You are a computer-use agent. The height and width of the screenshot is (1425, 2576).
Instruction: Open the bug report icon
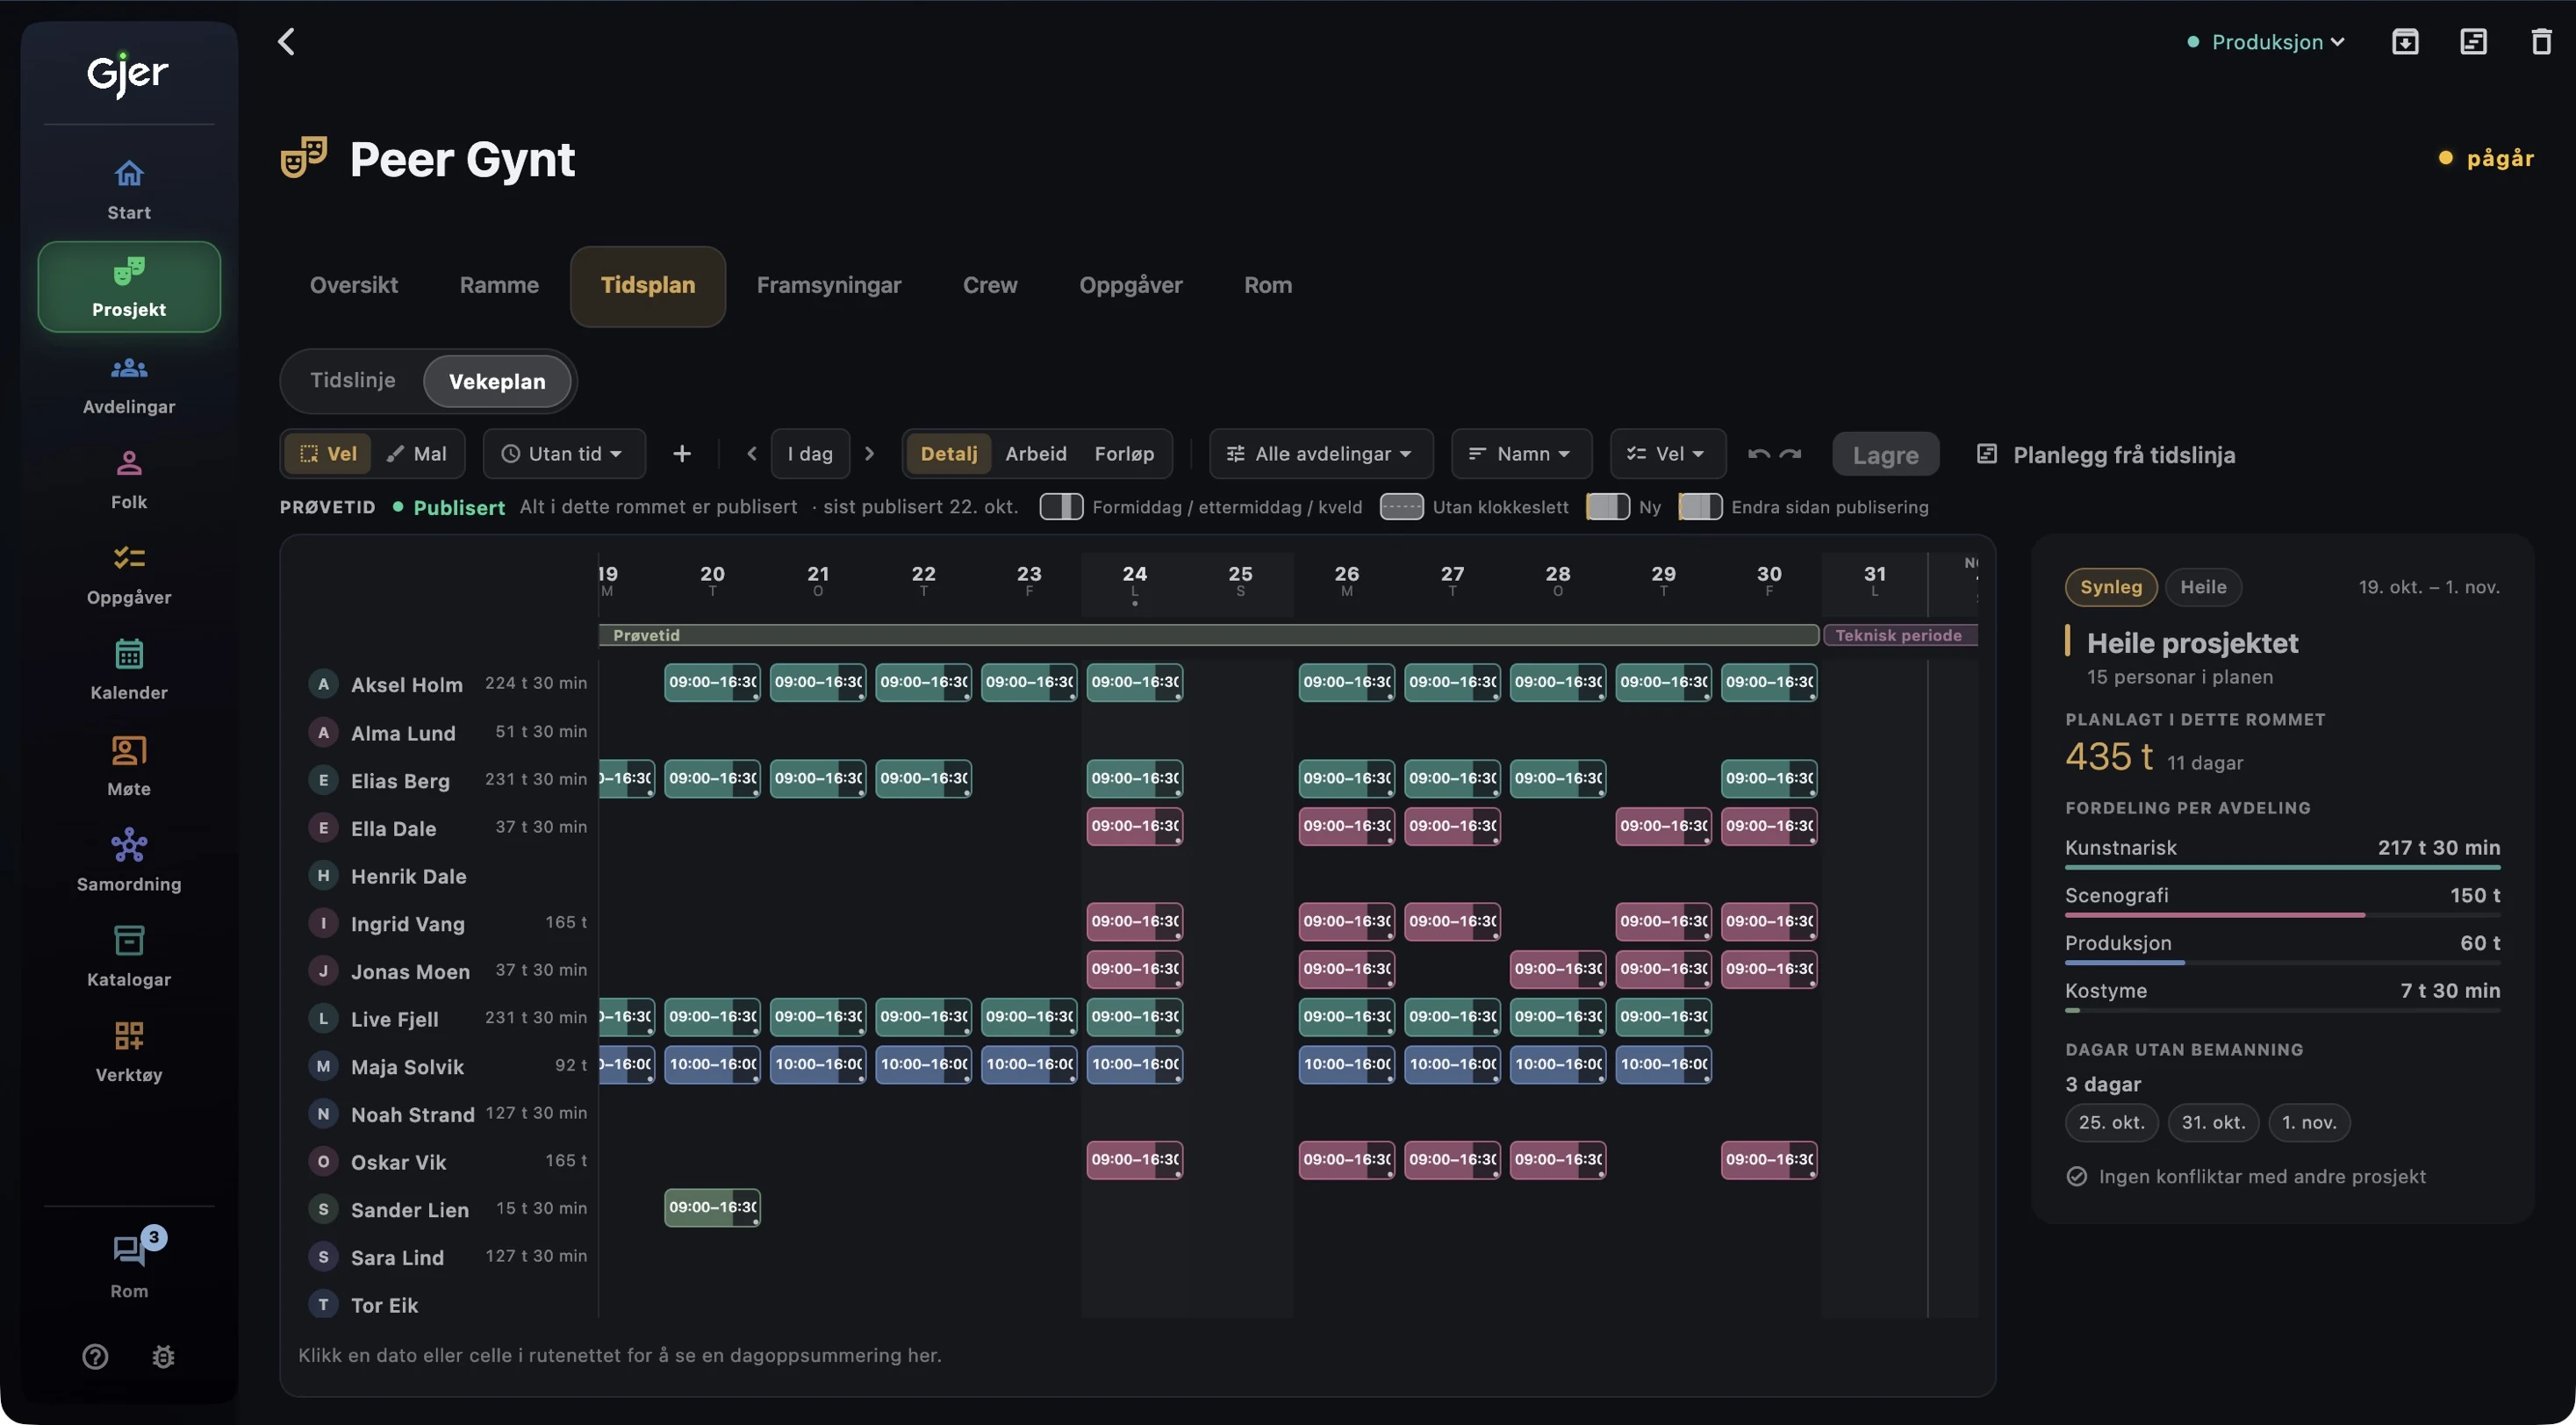pos(163,1356)
